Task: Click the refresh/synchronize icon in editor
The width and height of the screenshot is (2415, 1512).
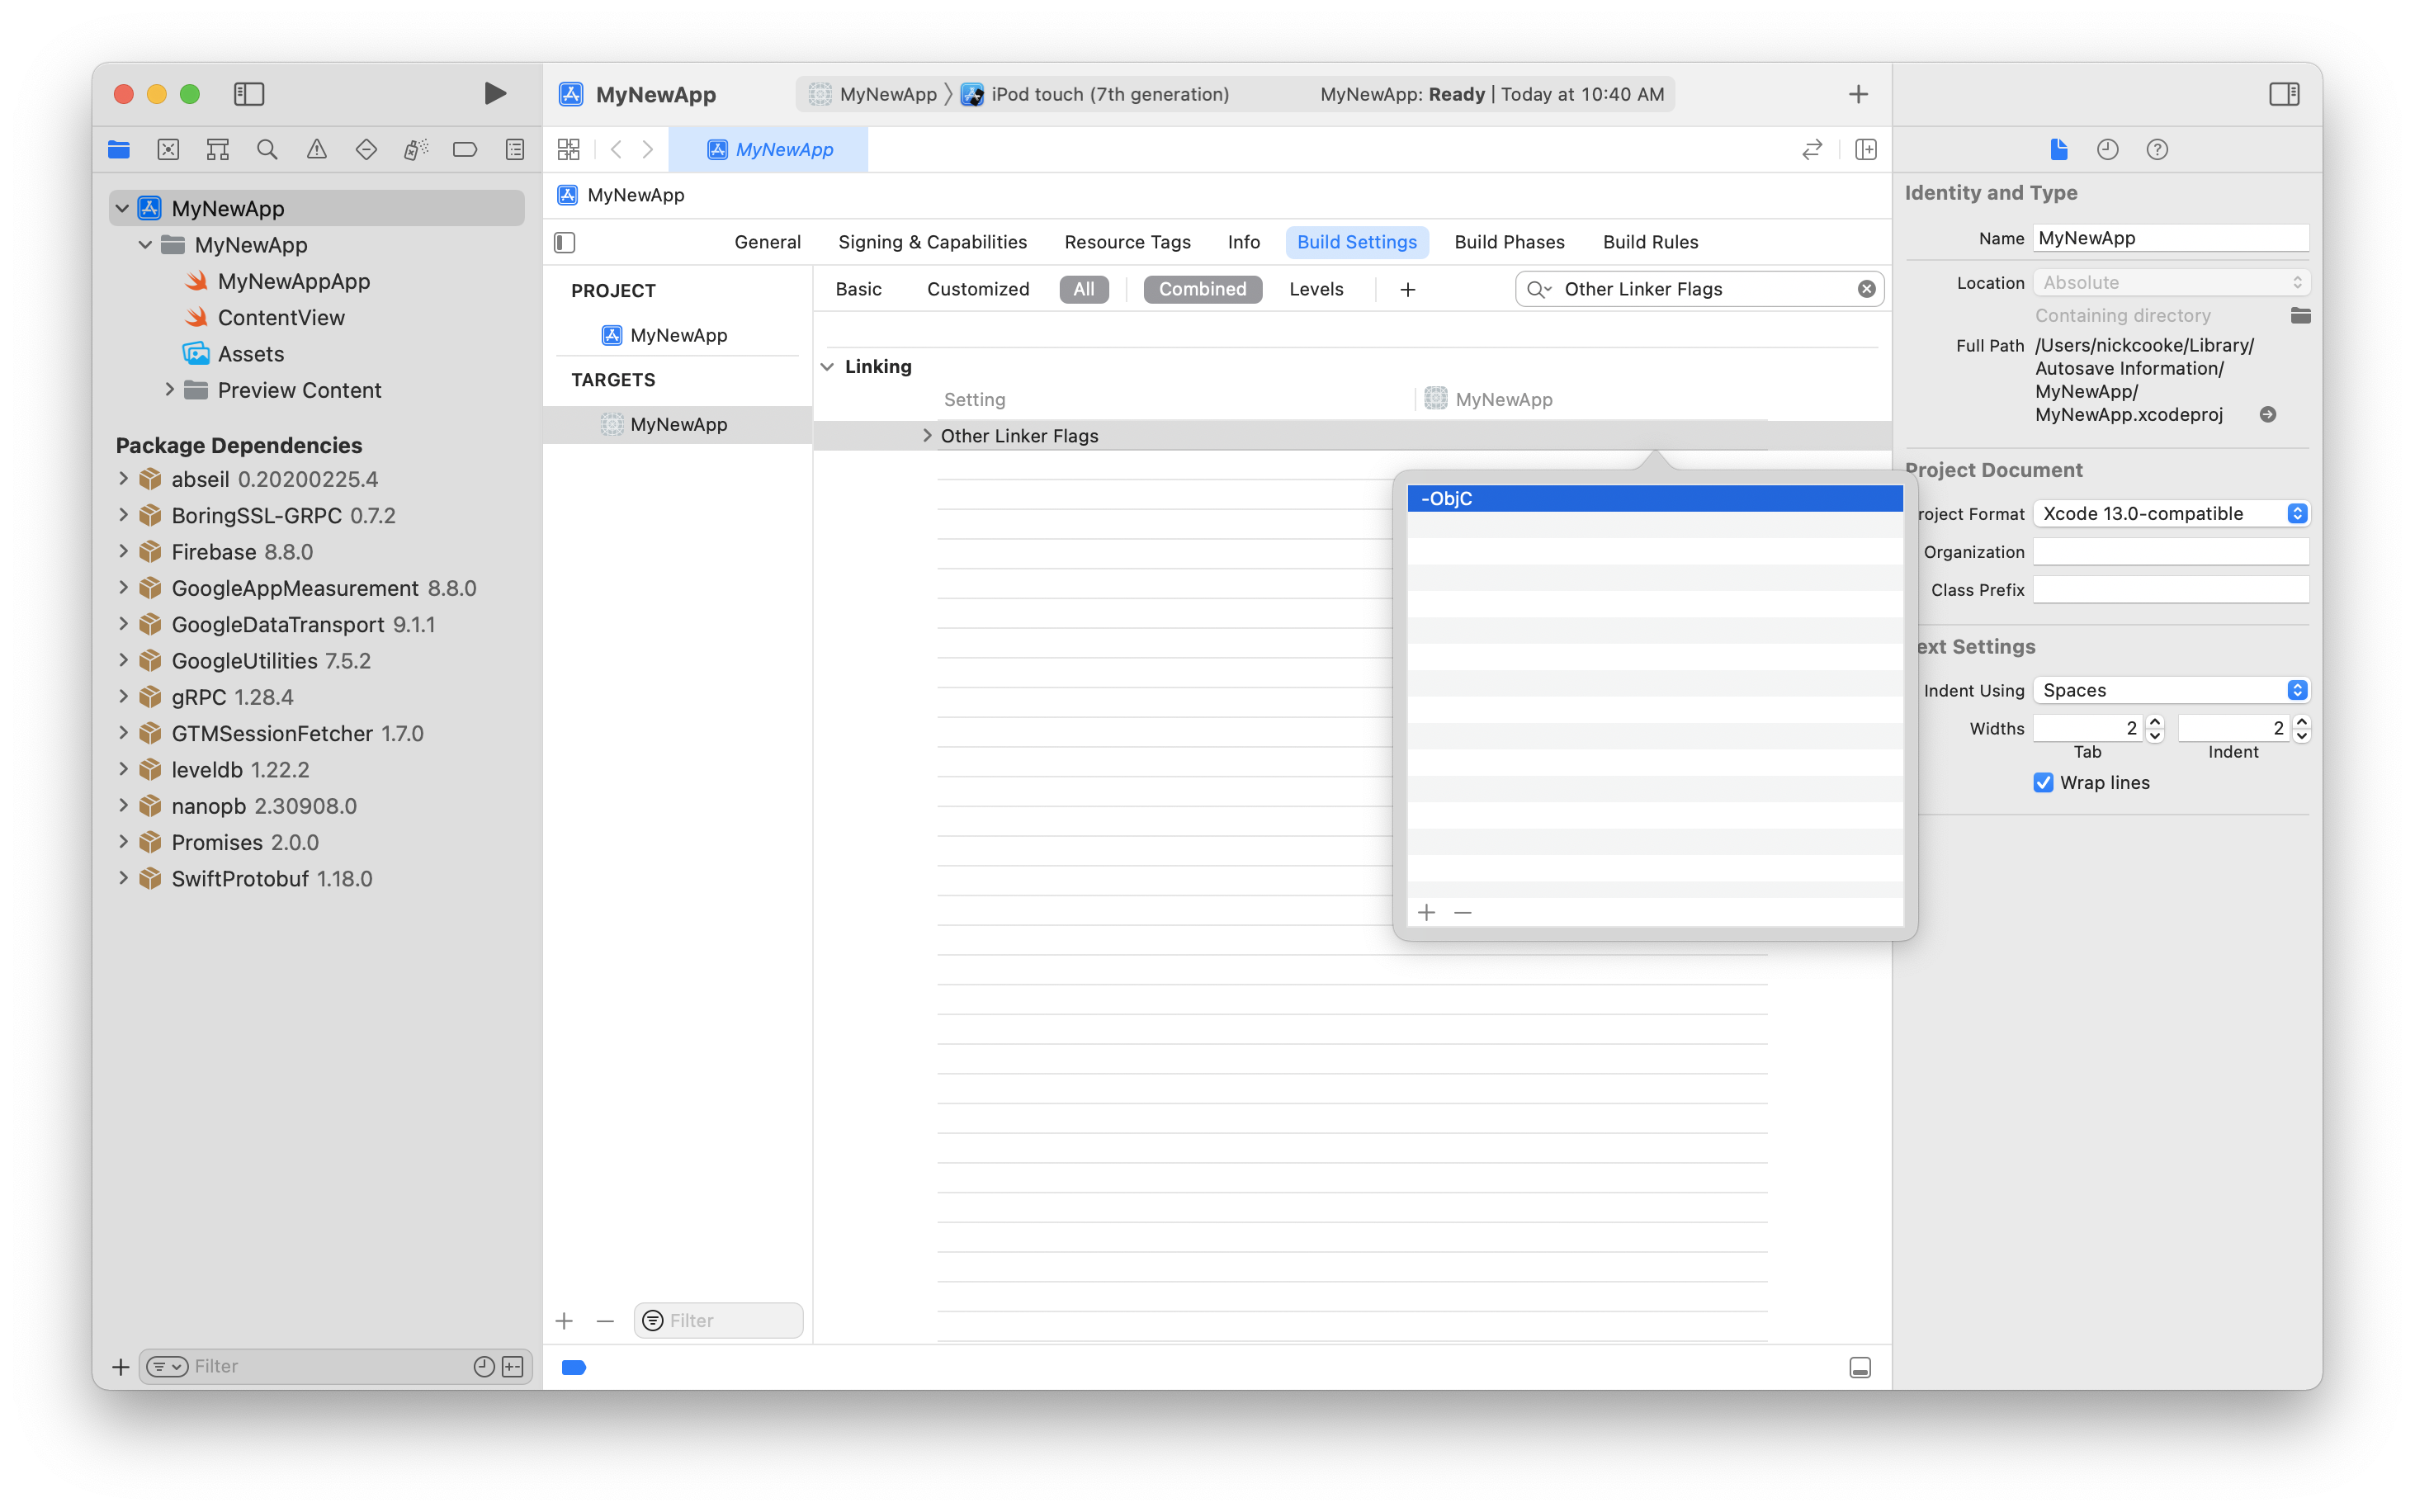Action: pyautogui.click(x=1812, y=148)
